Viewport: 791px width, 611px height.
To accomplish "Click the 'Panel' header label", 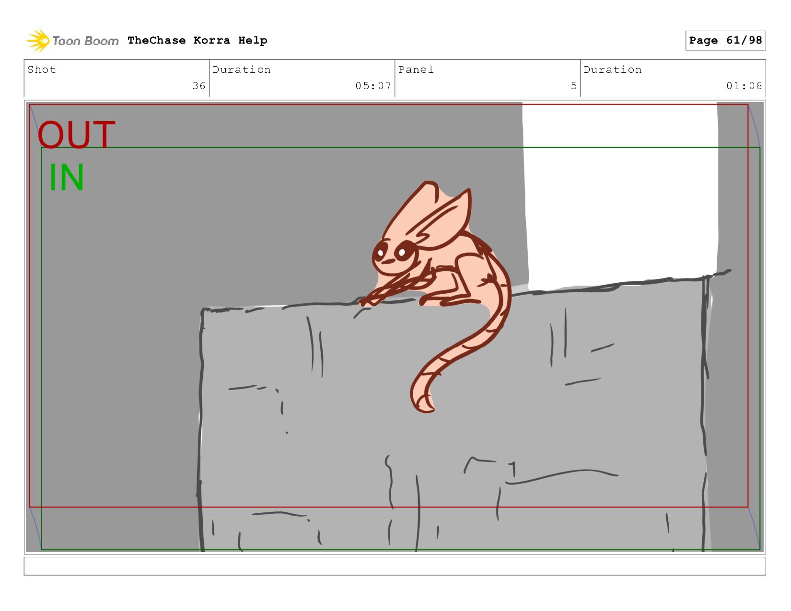I will [416, 70].
